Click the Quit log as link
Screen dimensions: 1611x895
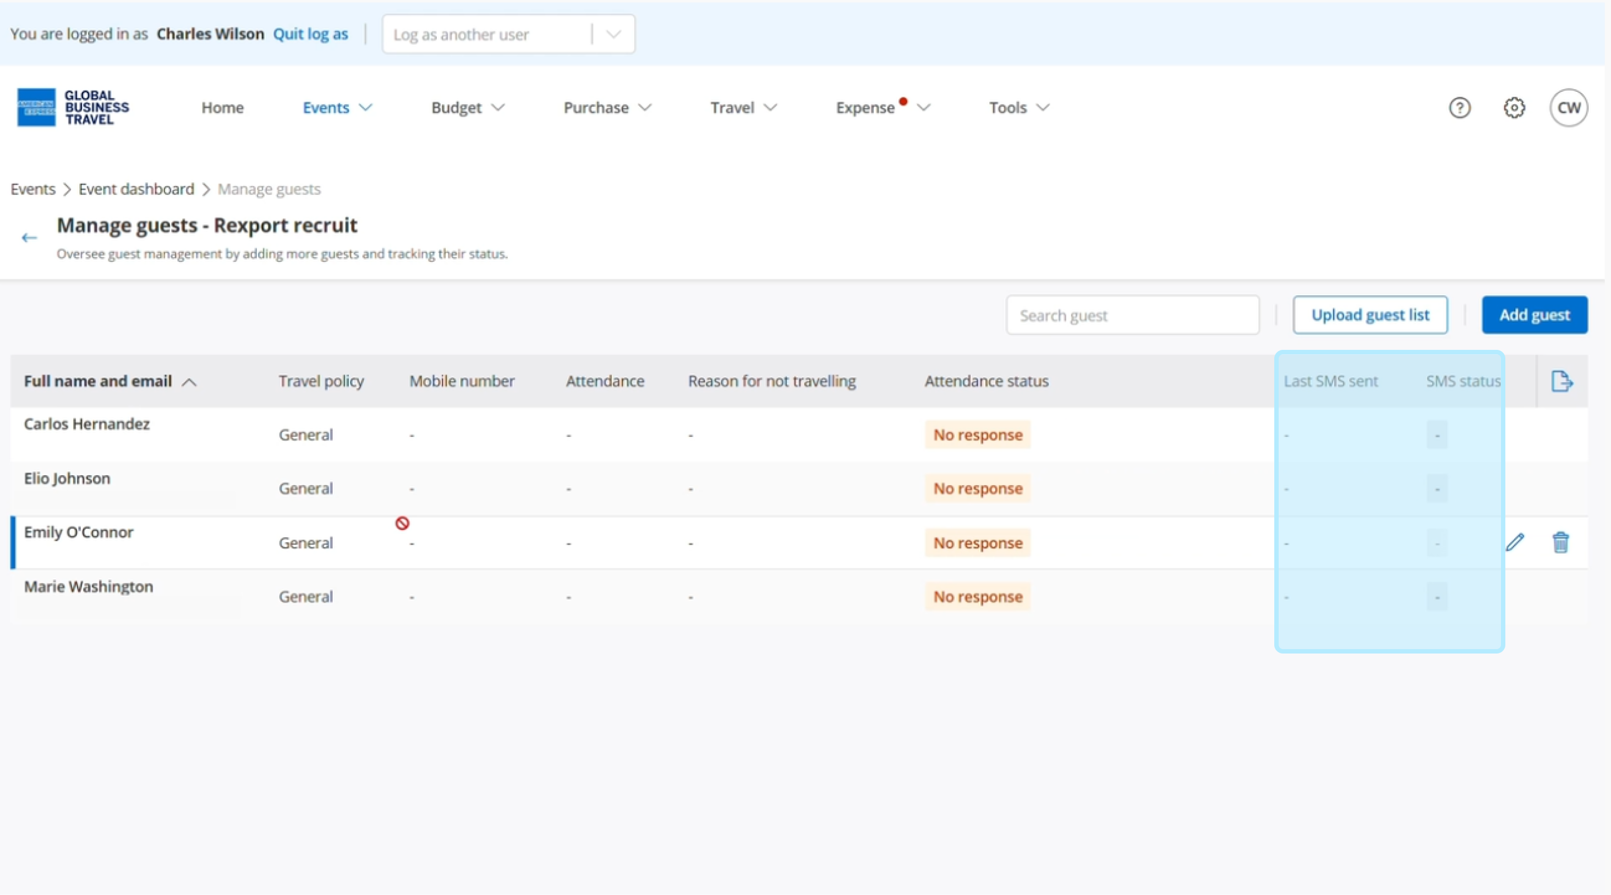click(310, 34)
